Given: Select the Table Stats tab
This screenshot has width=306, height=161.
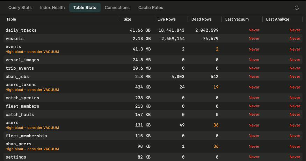Looking at the screenshot, I should [85, 8].
